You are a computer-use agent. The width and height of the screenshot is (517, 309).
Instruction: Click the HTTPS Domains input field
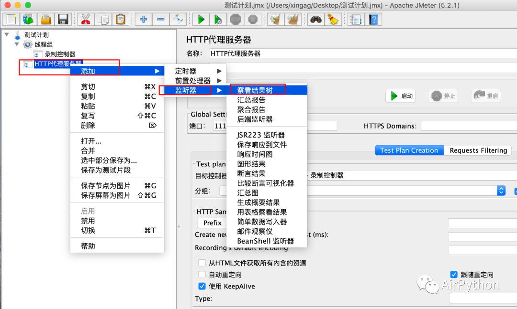[x=469, y=126]
